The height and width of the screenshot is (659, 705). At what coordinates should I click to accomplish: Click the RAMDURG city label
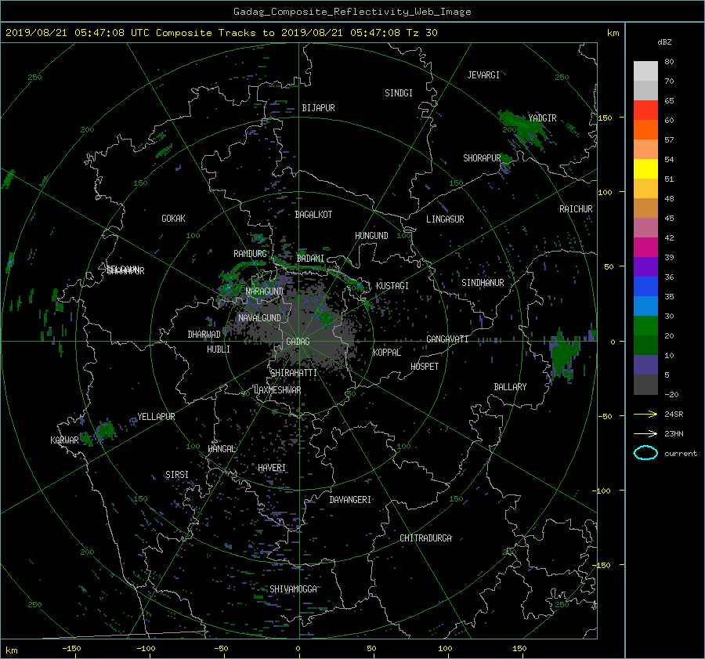250,254
